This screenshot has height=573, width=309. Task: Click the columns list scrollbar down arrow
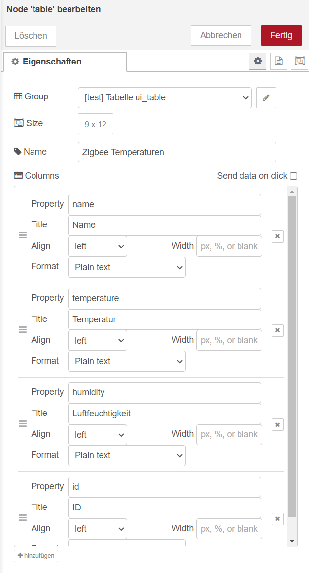click(292, 541)
